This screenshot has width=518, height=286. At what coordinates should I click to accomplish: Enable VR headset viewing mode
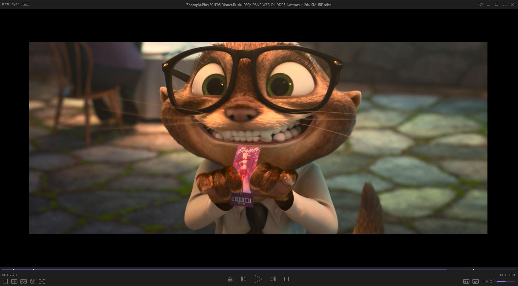(23, 281)
